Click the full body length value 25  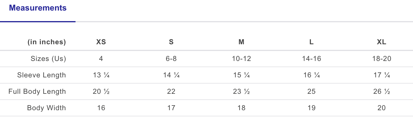(312, 91)
